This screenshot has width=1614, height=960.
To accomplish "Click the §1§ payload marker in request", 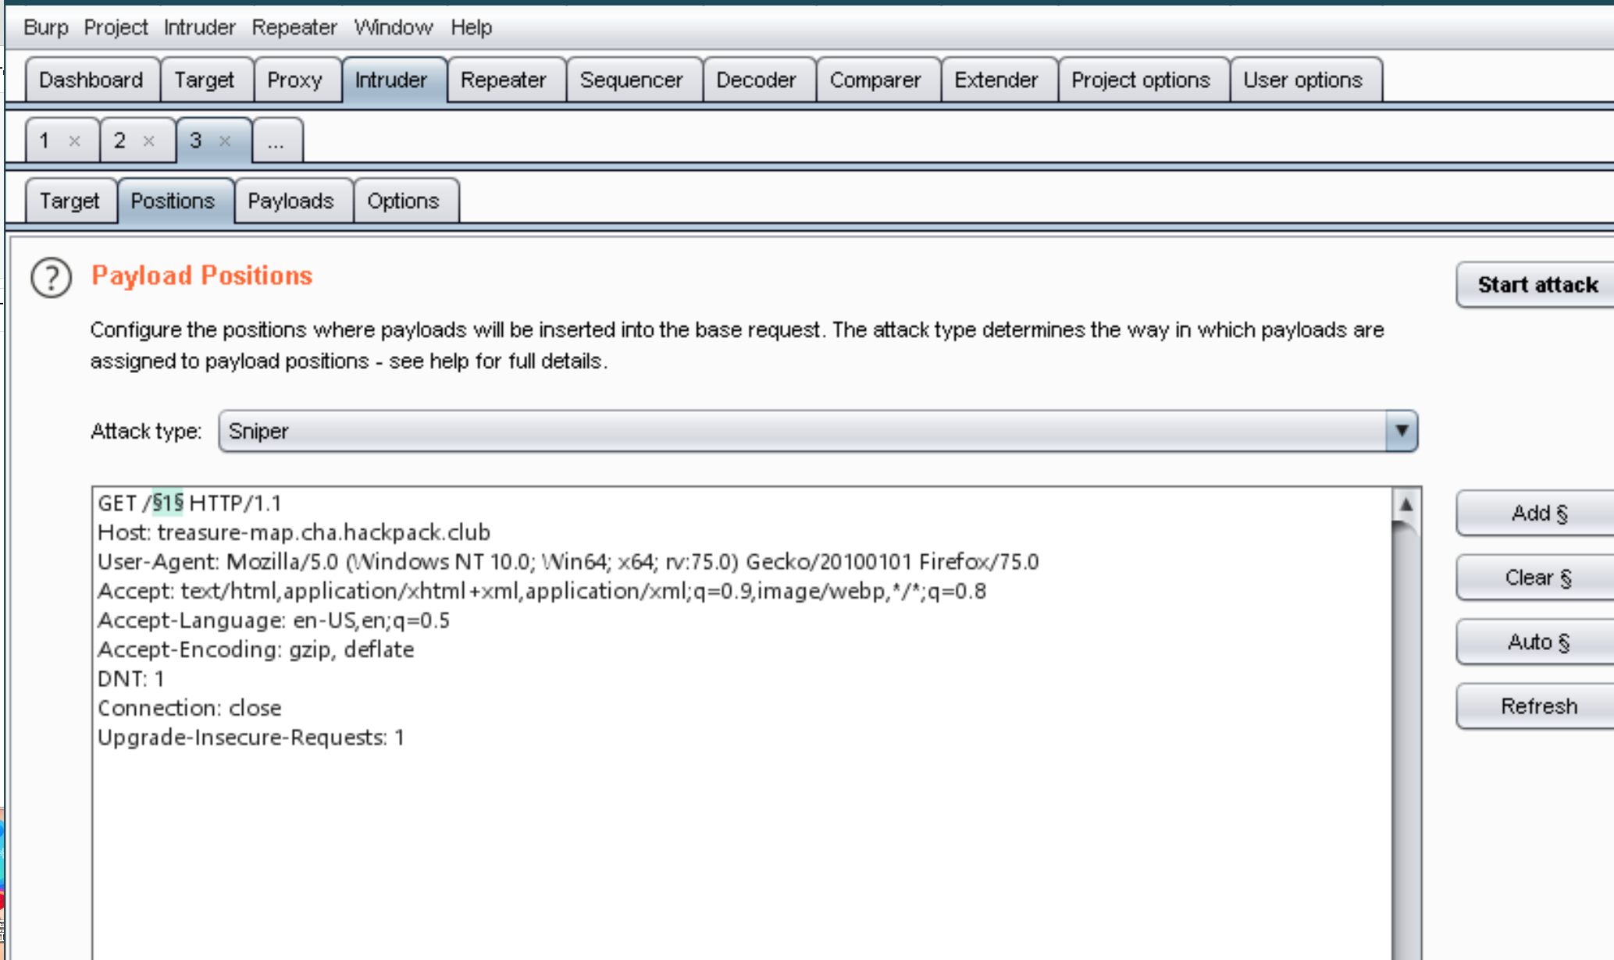I will pyautogui.click(x=167, y=503).
